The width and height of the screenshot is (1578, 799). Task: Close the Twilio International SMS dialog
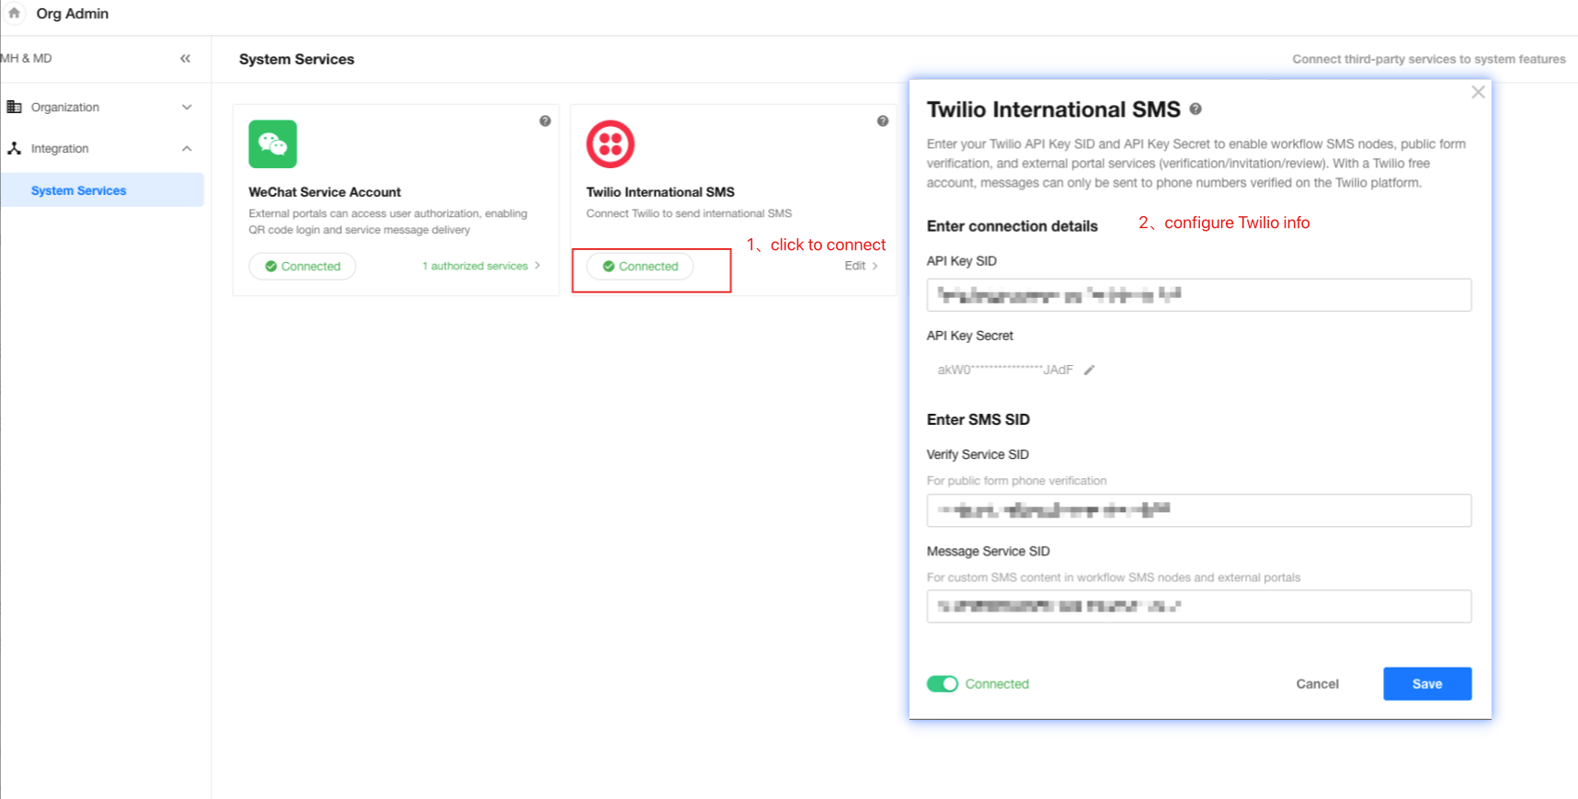click(x=1478, y=92)
